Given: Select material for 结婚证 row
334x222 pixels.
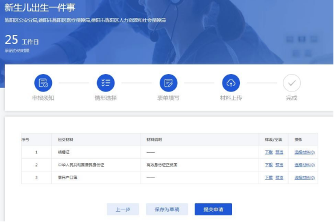Looking at the screenshot, I should [304, 152].
